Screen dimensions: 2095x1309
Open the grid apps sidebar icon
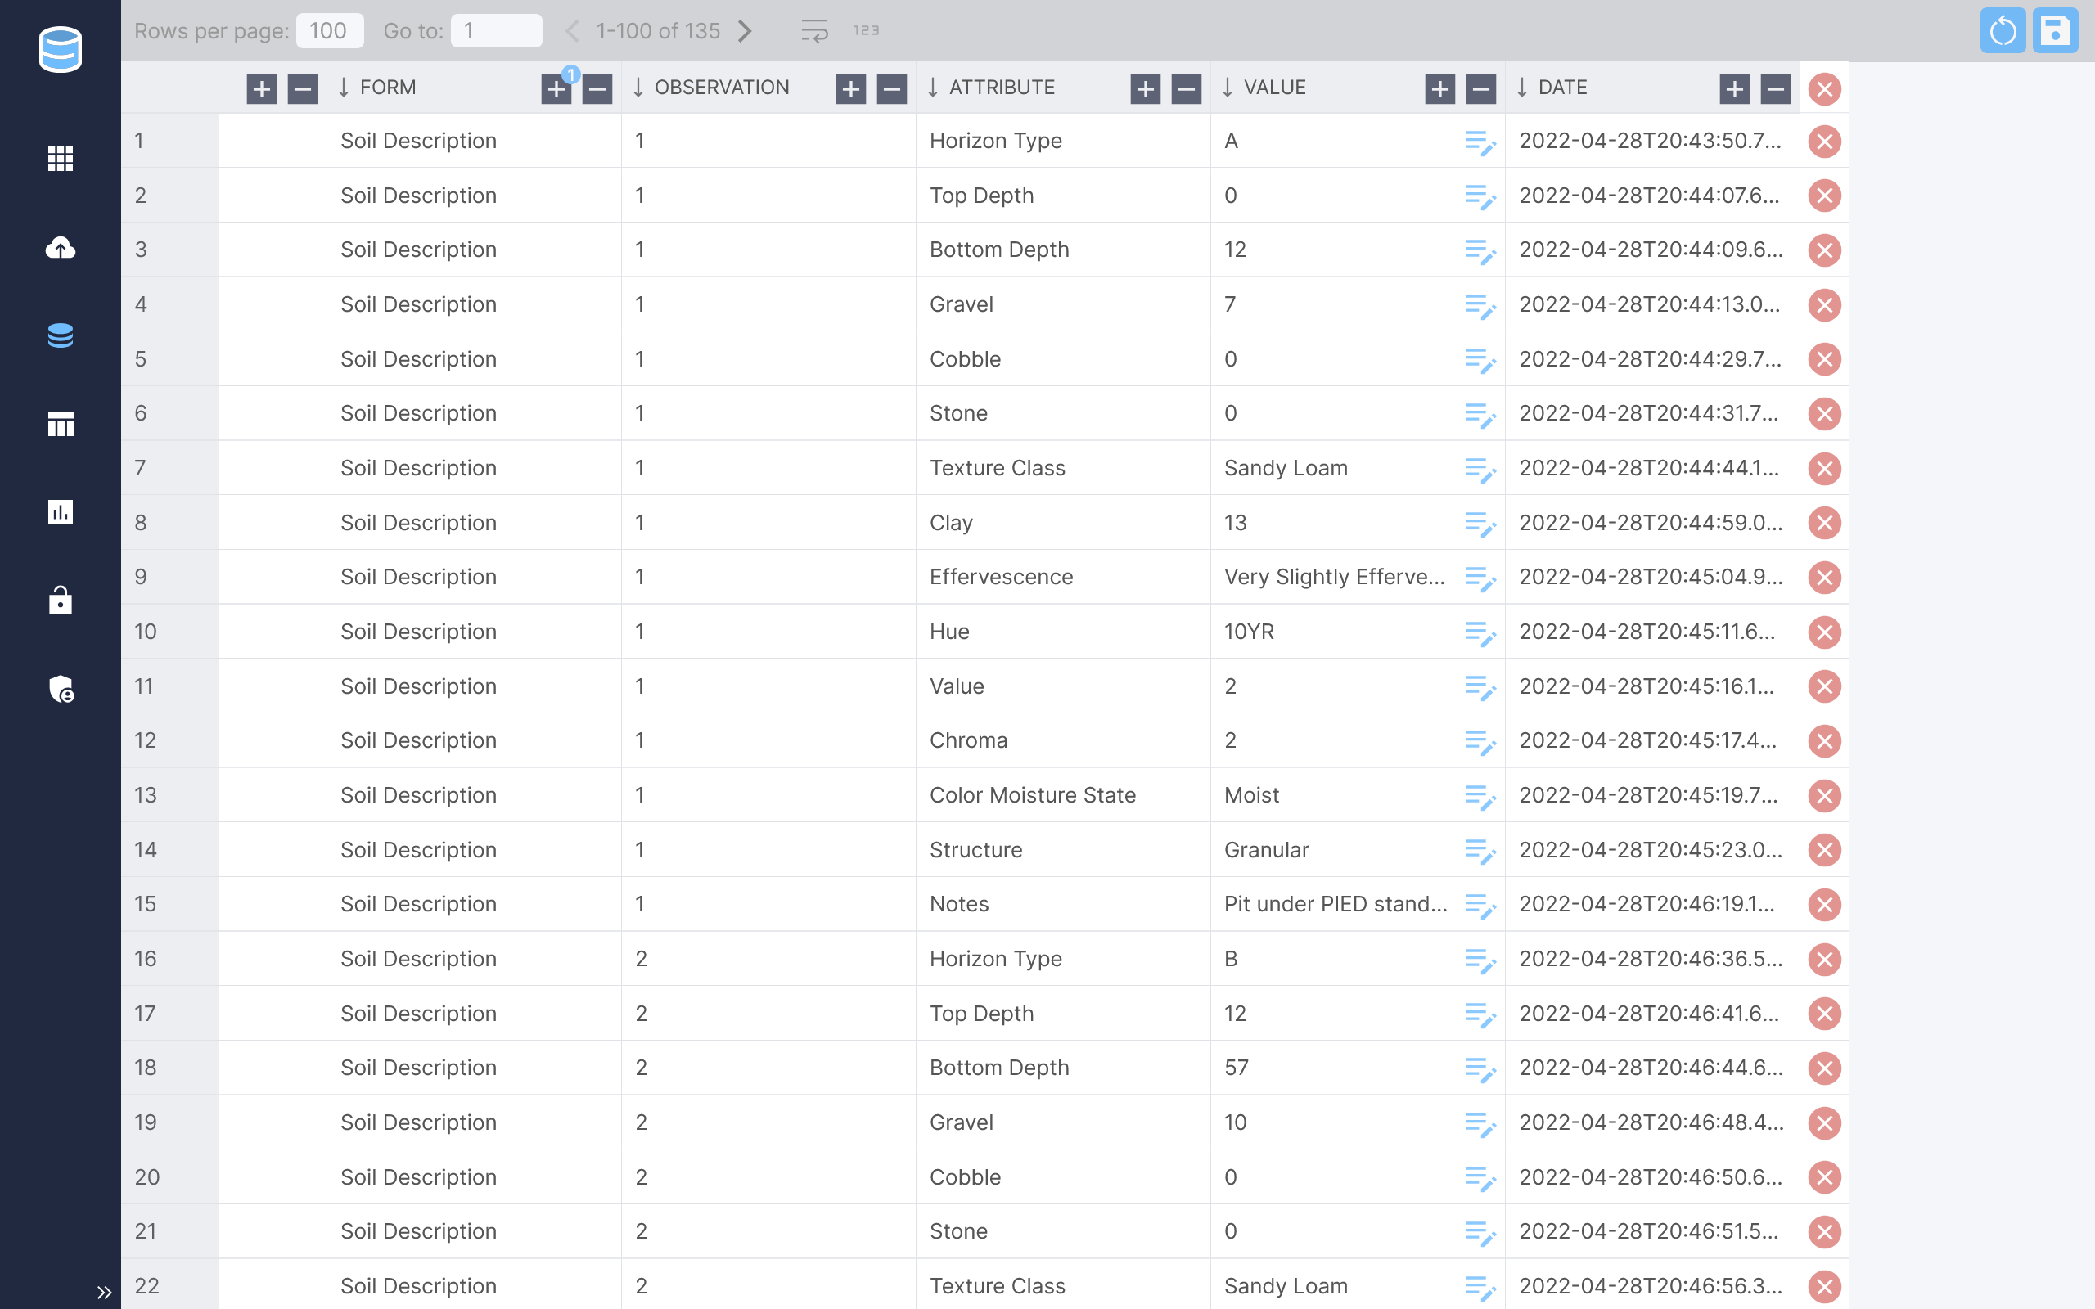(x=60, y=159)
